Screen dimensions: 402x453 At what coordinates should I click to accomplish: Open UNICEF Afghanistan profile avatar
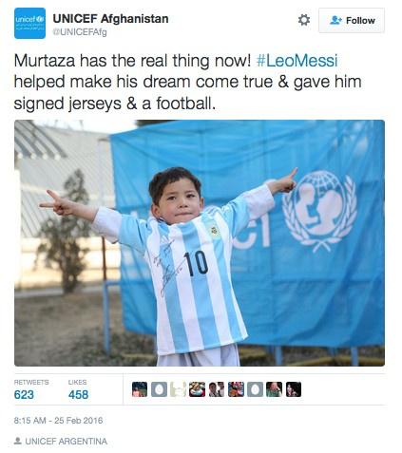click(x=29, y=23)
